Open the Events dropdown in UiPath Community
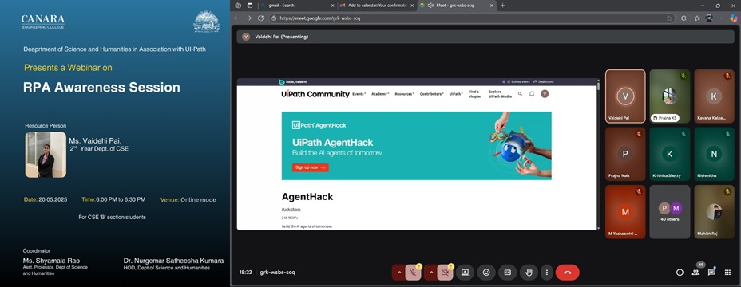 (x=359, y=94)
